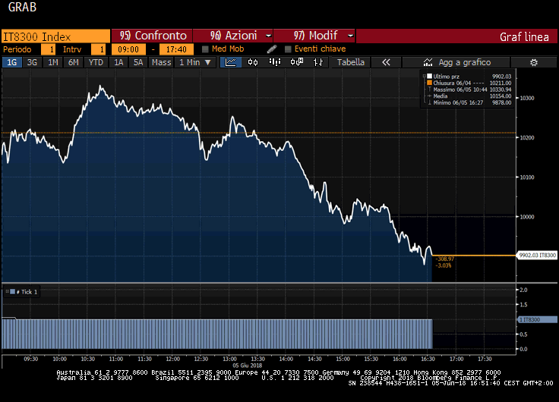Click the GRAB header text
Viewport: 559px width, 402px height.
pos(22,7)
